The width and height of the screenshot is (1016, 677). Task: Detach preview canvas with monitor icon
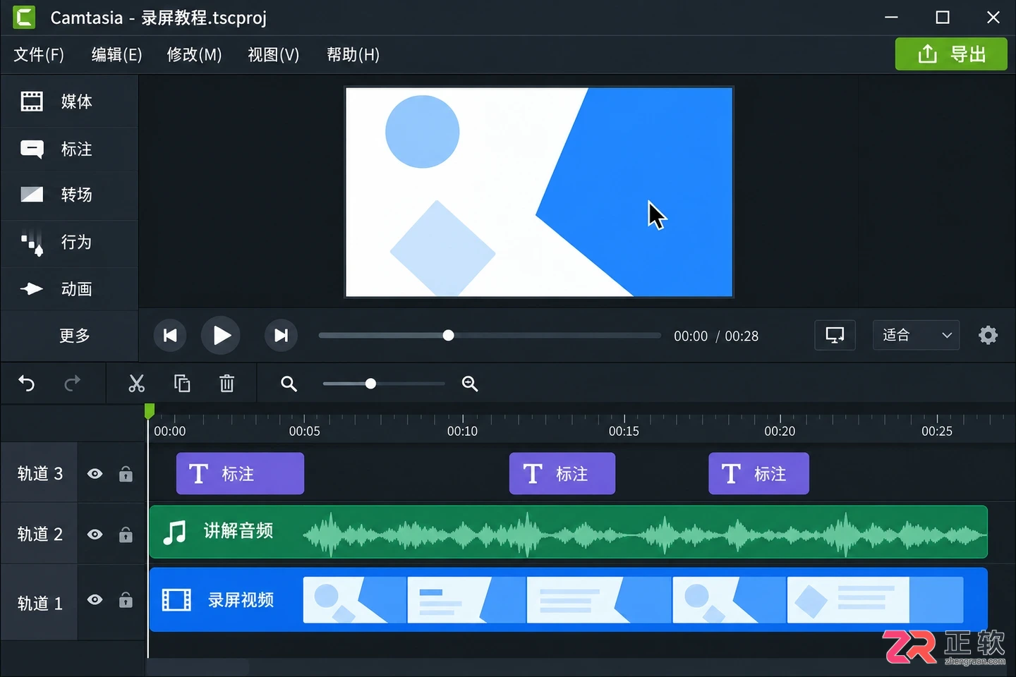835,335
